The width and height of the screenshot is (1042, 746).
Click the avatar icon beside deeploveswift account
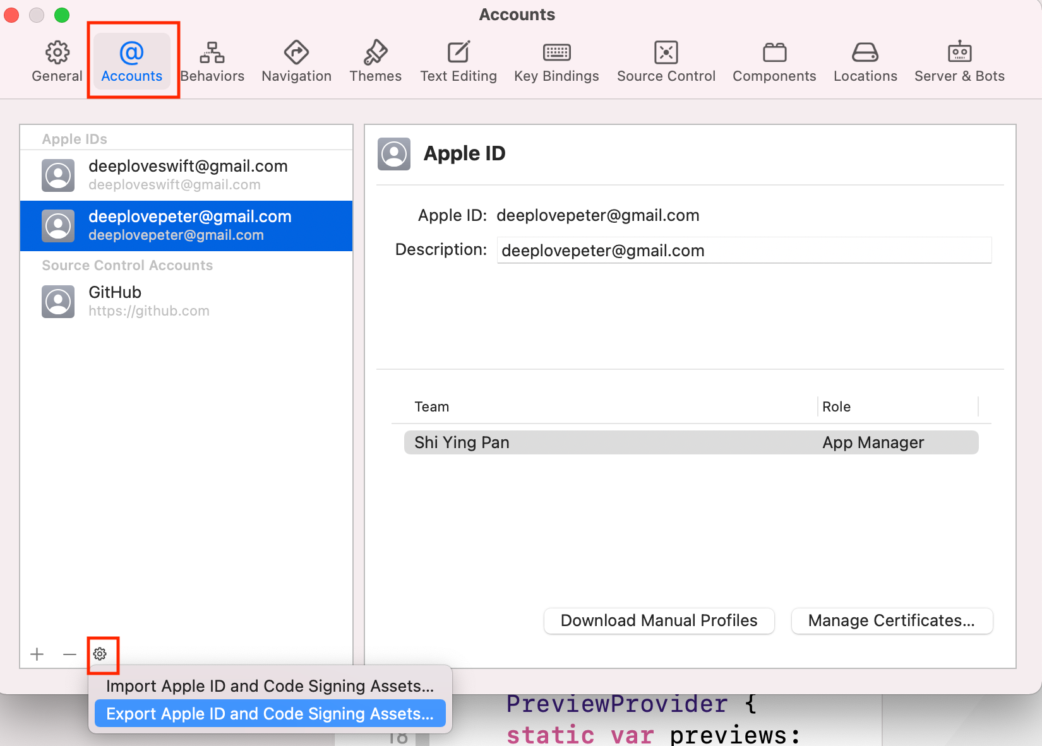(x=58, y=175)
